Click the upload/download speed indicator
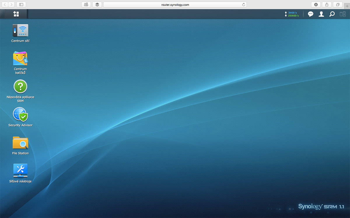This screenshot has width=350, height=218. (292, 14)
